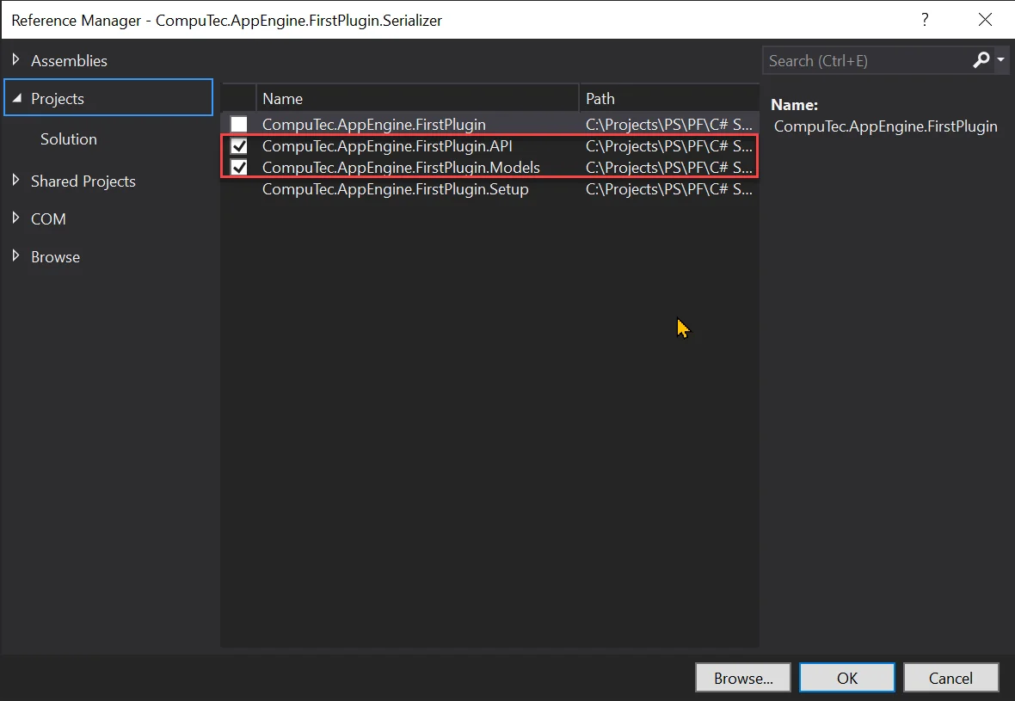The image size is (1015, 701).
Task: Expand the Shared Projects category
Action: point(16,181)
